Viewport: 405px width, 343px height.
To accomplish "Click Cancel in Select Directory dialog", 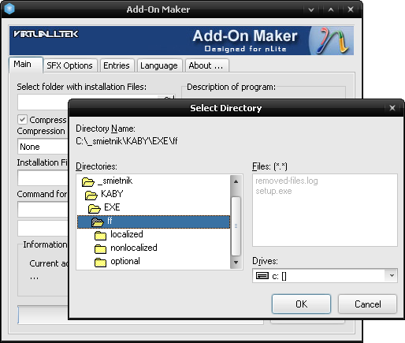I will pyautogui.click(x=367, y=304).
